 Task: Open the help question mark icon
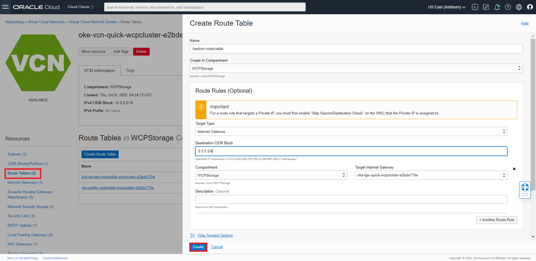tap(508, 7)
